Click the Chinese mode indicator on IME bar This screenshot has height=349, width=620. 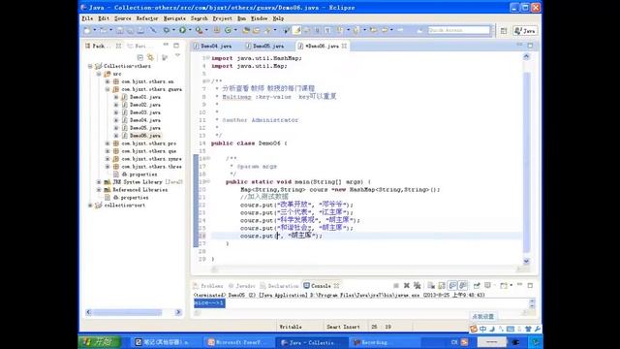click(483, 329)
